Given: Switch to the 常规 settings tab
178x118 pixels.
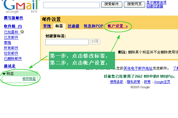Looking at the screenshot, I should click(x=47, y=26).
